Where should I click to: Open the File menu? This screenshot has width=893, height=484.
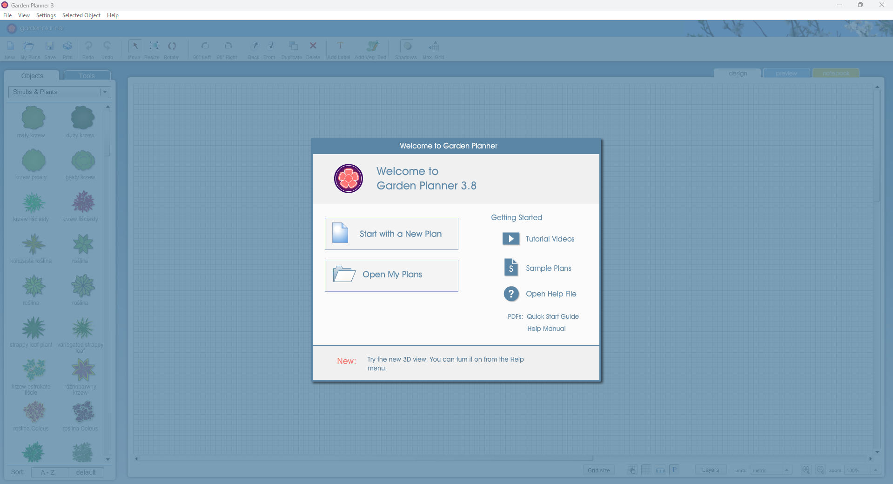[7, 15]
